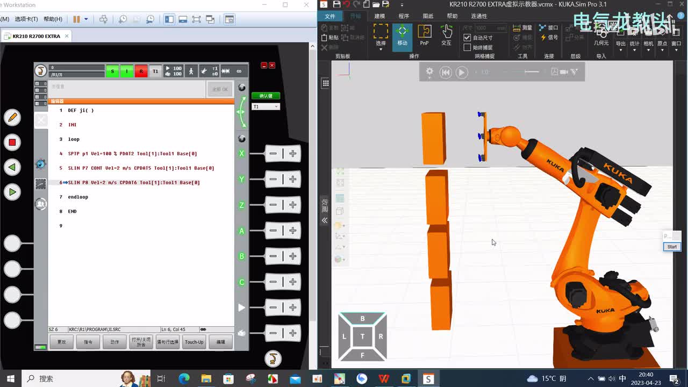Expand the 导出 dropdown
This screenshot has width=688, height=387.
621,50
